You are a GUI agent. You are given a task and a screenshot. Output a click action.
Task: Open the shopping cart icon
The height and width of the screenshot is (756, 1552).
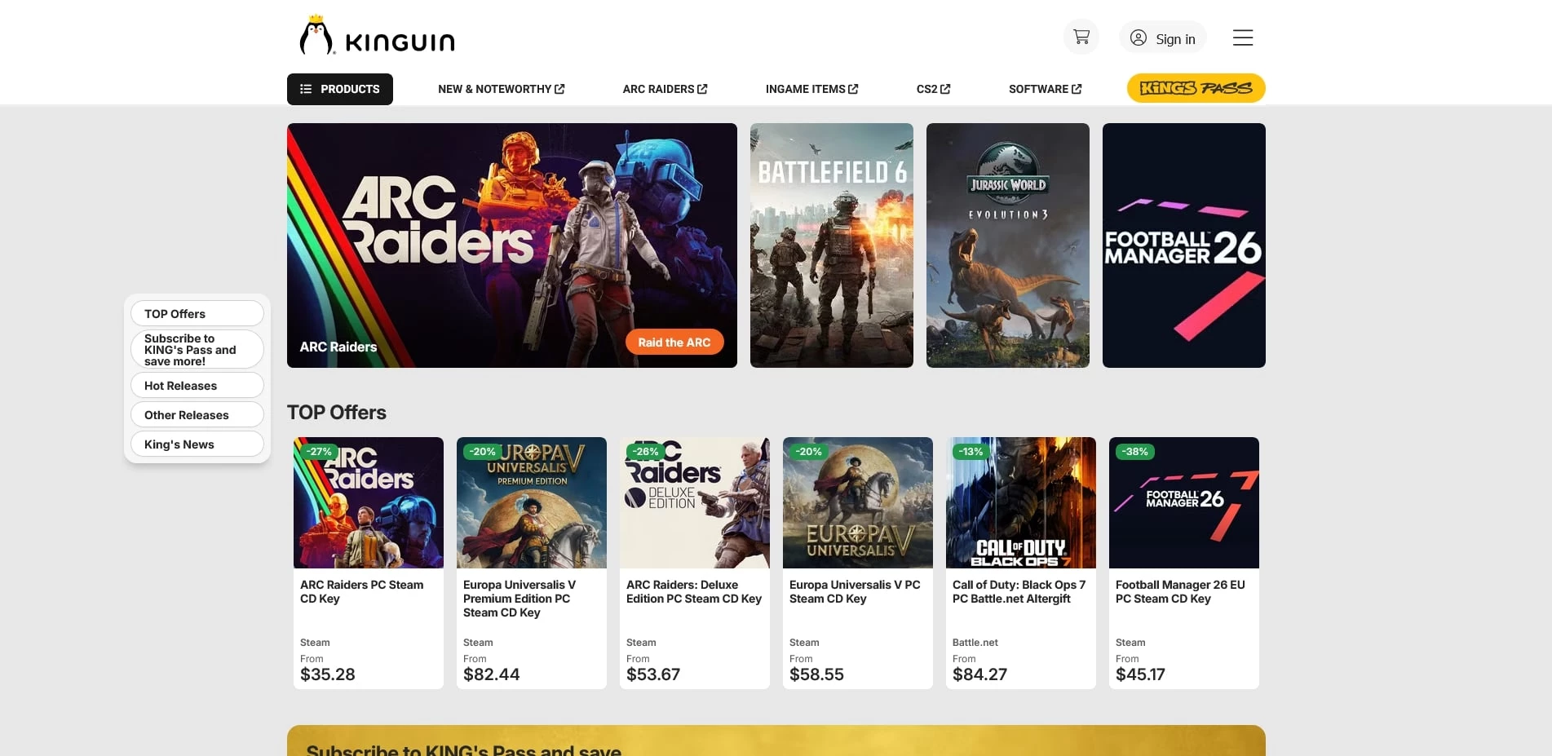point(1081,38)
